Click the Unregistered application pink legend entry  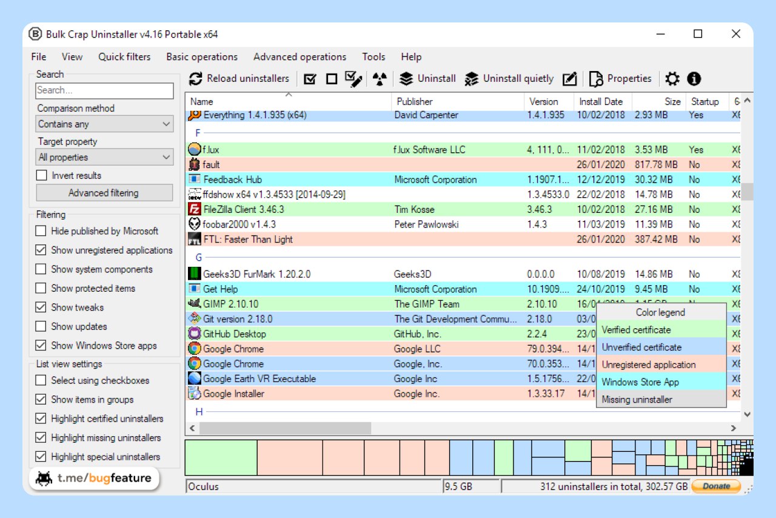[661, 365]
